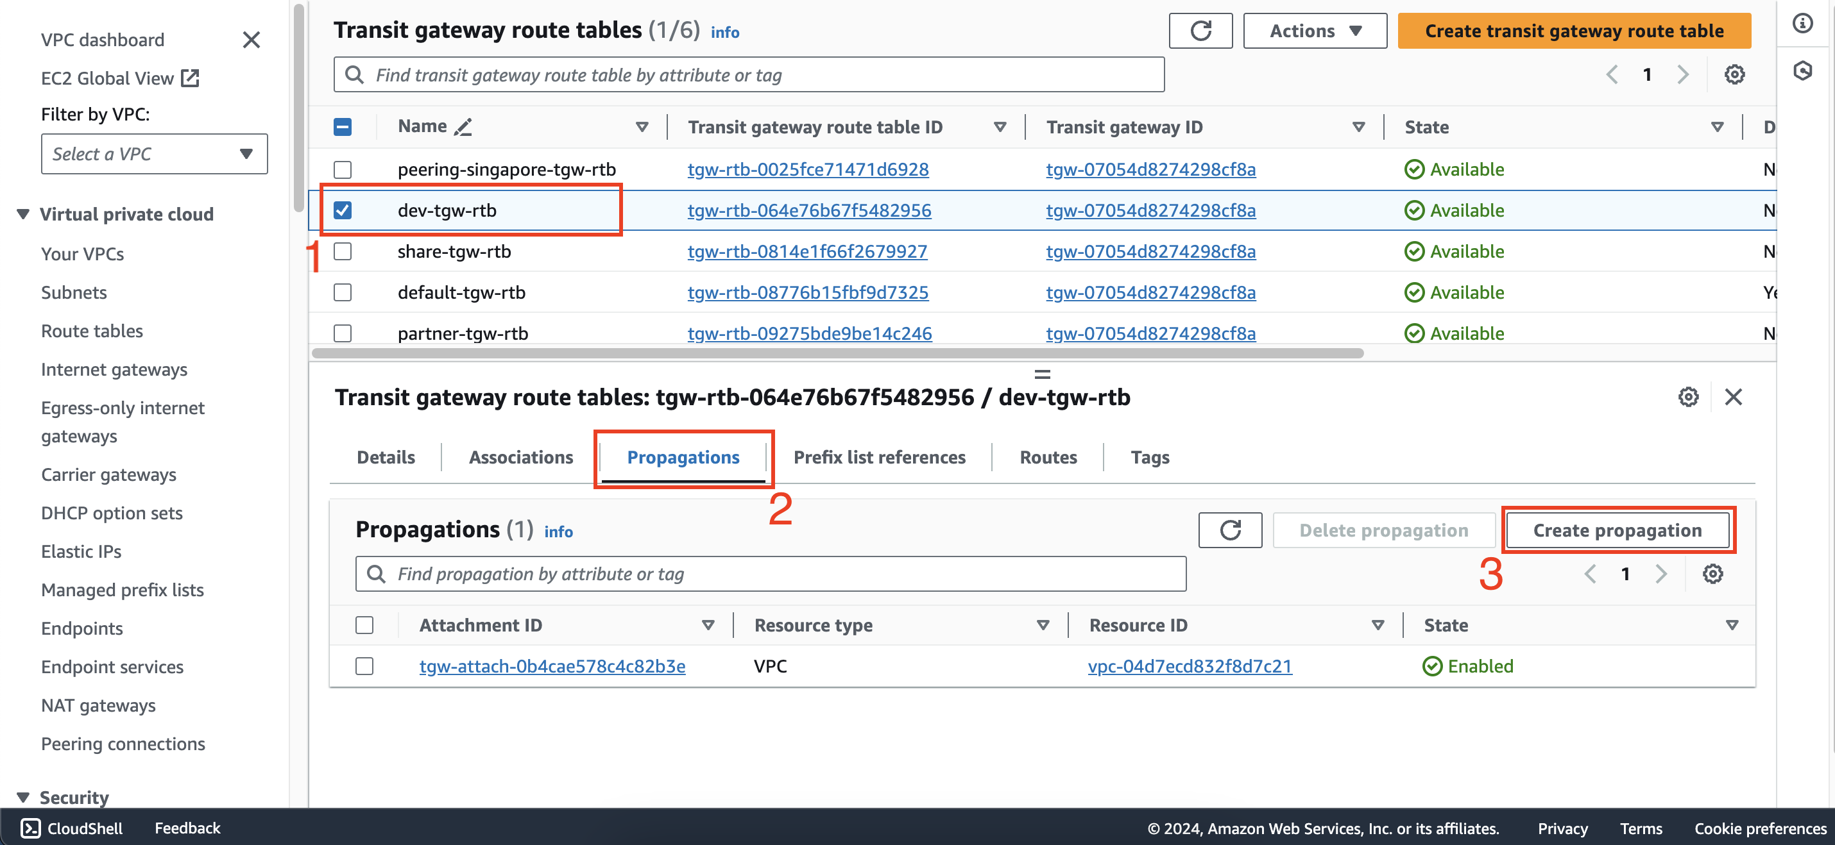Image resolution: width=1835 pixels, height=845 pixels.
Task: Click the Delete propagation button
Action: pos(1383,530)
